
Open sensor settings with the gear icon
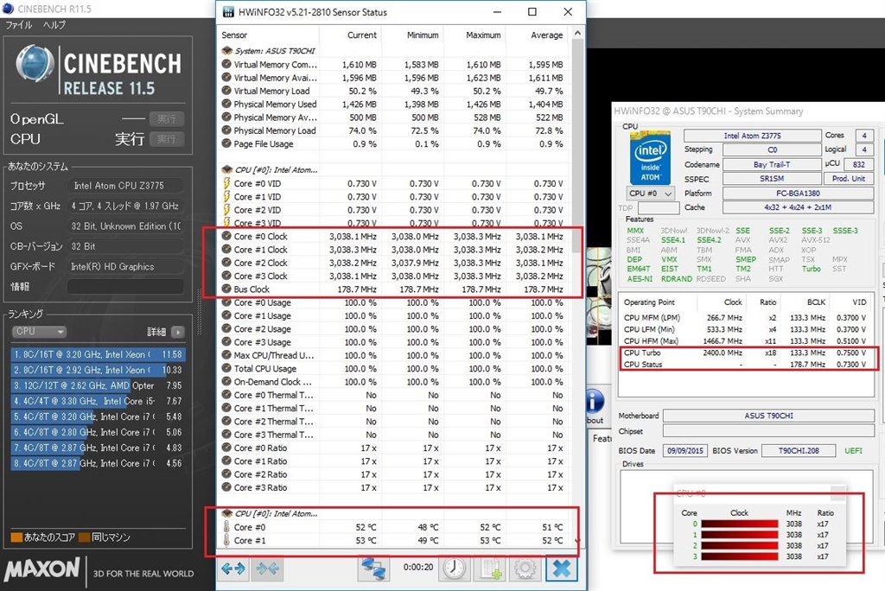525,569
